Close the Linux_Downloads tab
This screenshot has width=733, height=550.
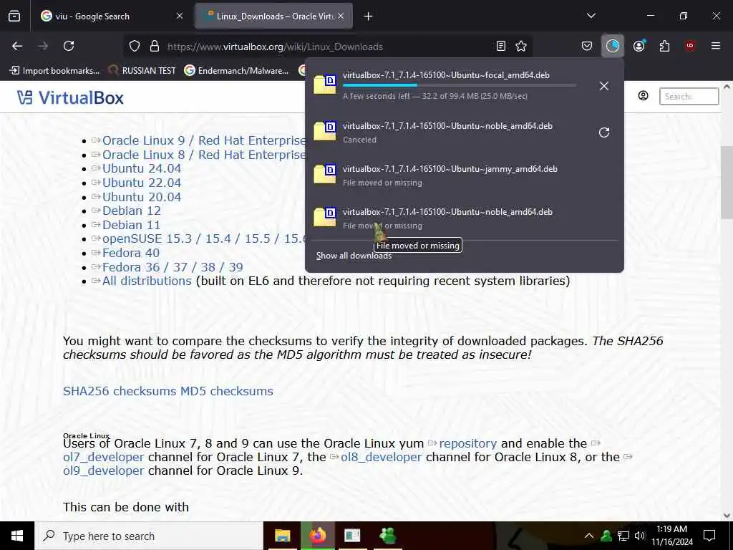(341, 16)
